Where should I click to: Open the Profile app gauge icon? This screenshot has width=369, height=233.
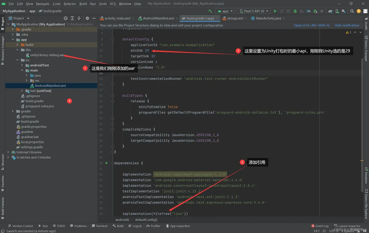(x=308, y=11)
